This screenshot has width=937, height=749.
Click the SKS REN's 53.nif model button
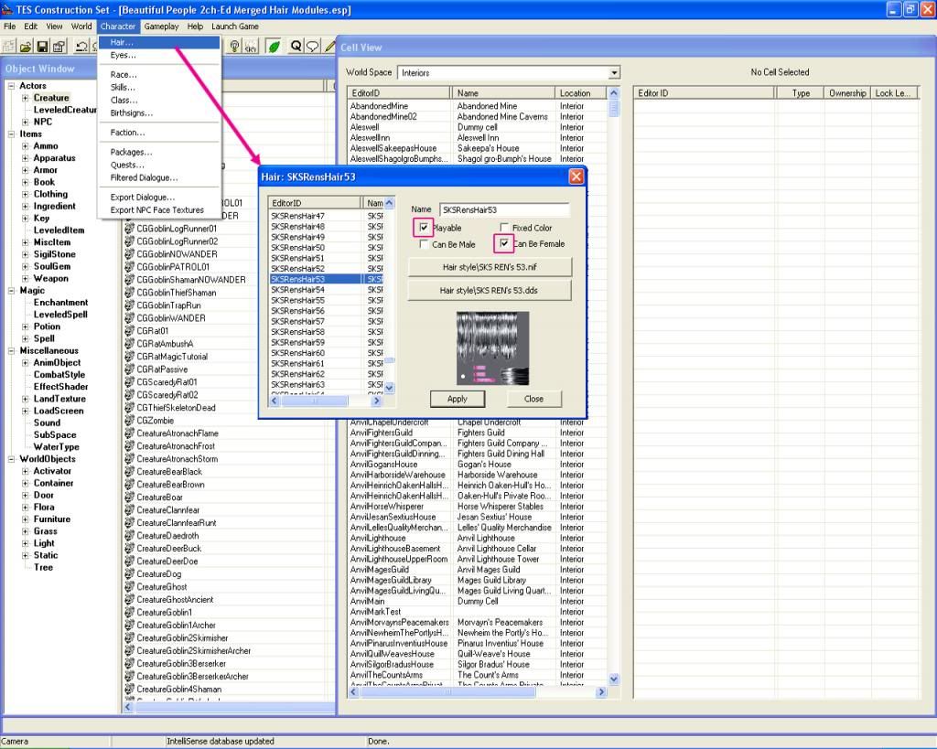(490, 267)
